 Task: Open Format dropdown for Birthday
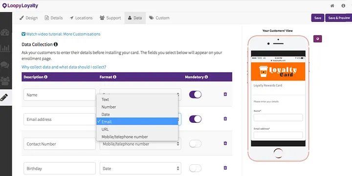pos(140,168)
